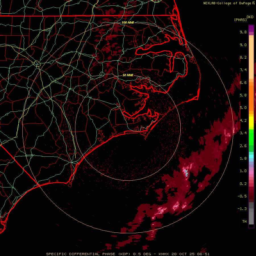Click the 8.2 legend value
256x256 pixels.
tap(243, 57)
